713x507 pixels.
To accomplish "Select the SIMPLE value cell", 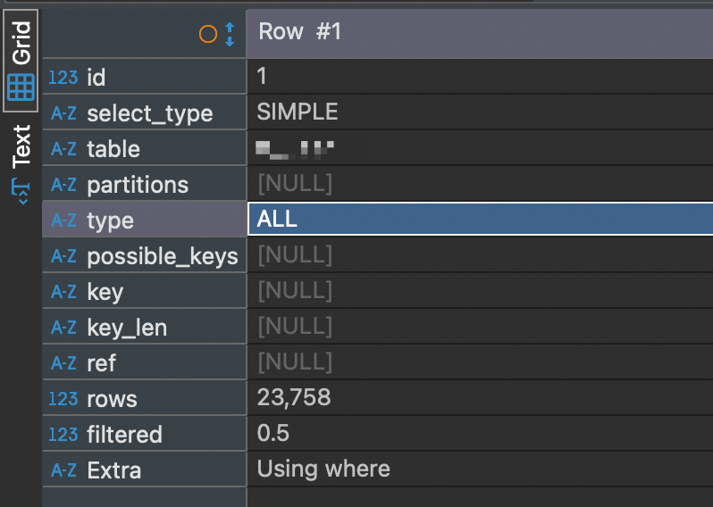I will pyautogui.click(x=481, y=112).
